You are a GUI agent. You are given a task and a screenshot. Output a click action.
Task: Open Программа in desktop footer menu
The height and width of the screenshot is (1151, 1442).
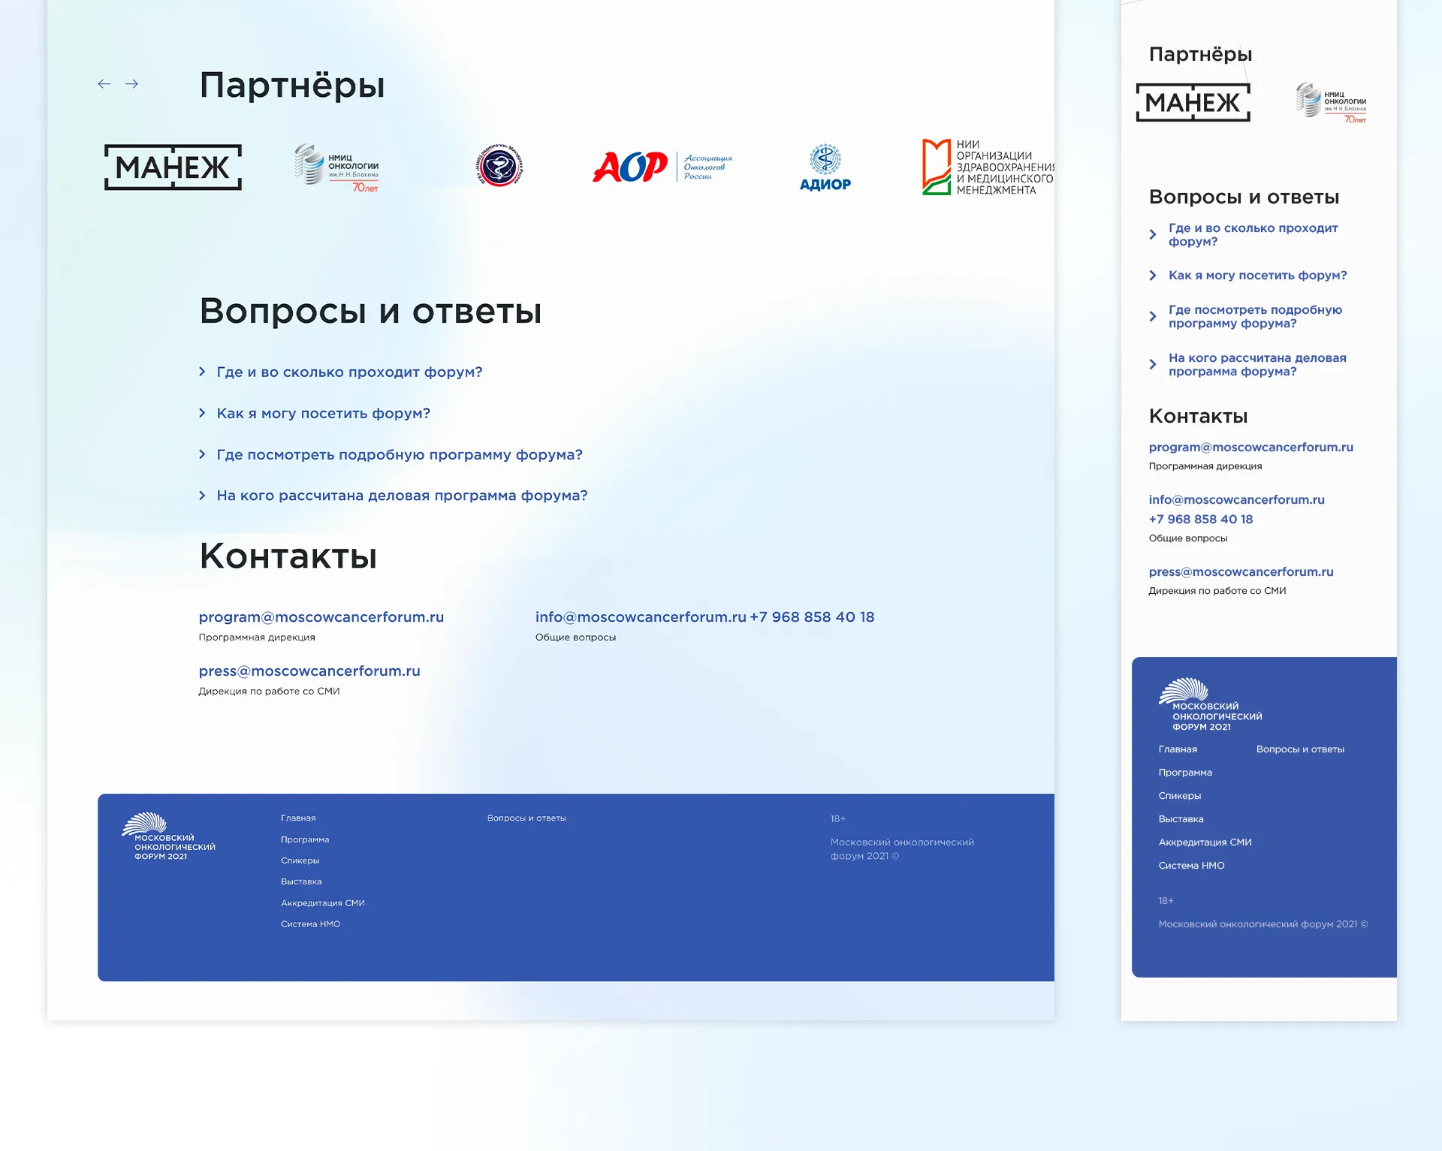(x=305, y=839)
